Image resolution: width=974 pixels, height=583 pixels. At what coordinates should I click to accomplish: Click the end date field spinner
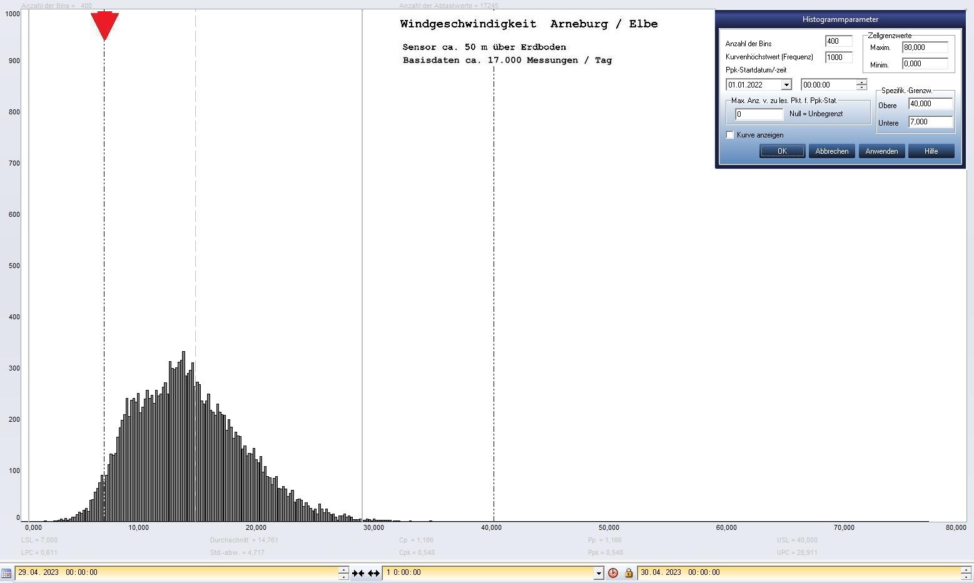click(966, 573)
